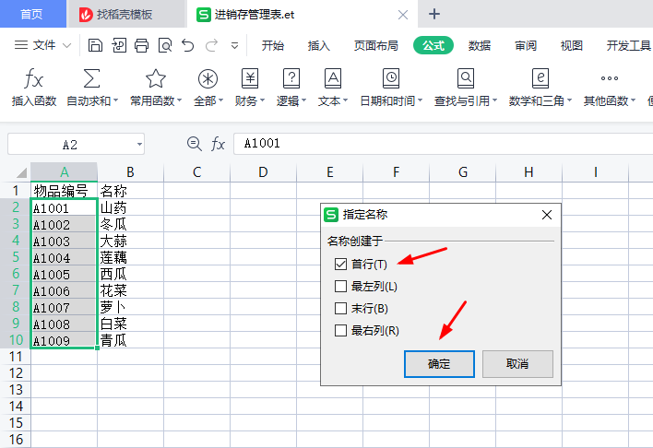This screenshot has width=653, height=448.
Task: Click the zoom magnifier beside formula bar
Action: pyautogui.click(x=194, y=144)
